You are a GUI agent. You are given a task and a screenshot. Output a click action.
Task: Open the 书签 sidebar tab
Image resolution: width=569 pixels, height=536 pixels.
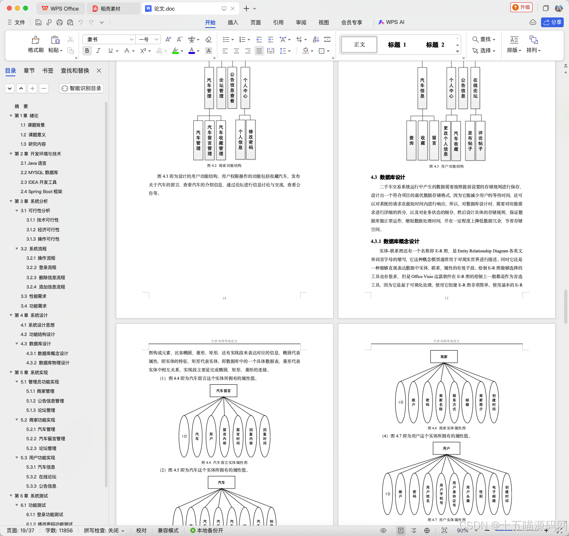(x=48, y=71)
